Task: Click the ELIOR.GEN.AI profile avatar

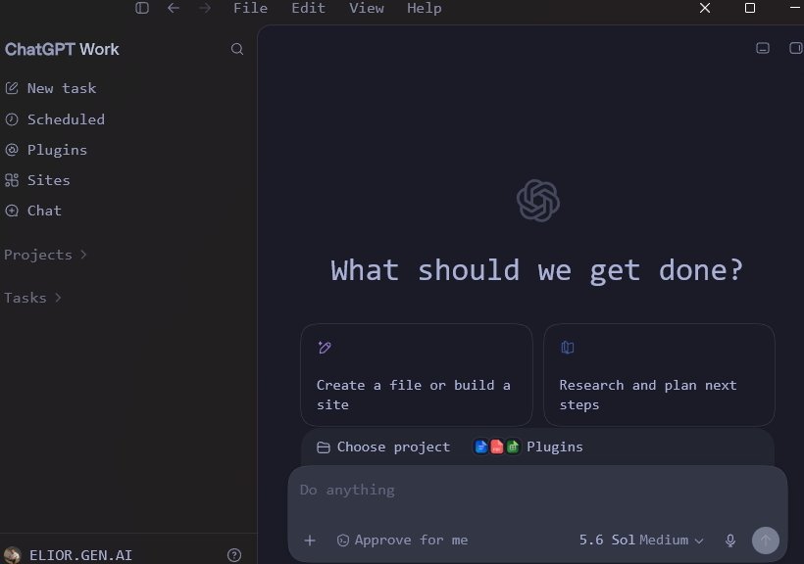Action: click(13, 555)
